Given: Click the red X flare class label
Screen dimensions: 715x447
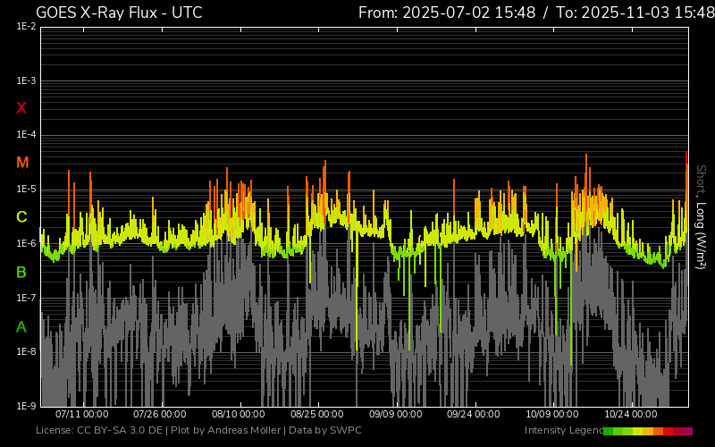Looking at the screenshot, I should pos(21,108).
